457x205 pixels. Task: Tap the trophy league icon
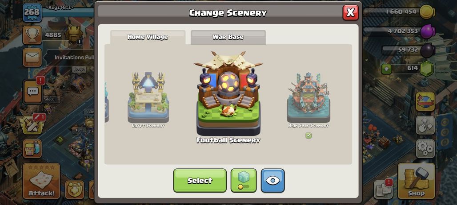32,35
